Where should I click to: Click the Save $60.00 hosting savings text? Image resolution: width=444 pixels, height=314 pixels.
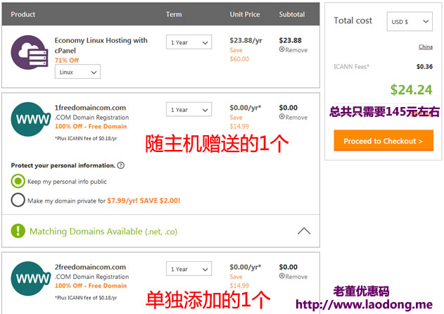(x=239, y=54)
